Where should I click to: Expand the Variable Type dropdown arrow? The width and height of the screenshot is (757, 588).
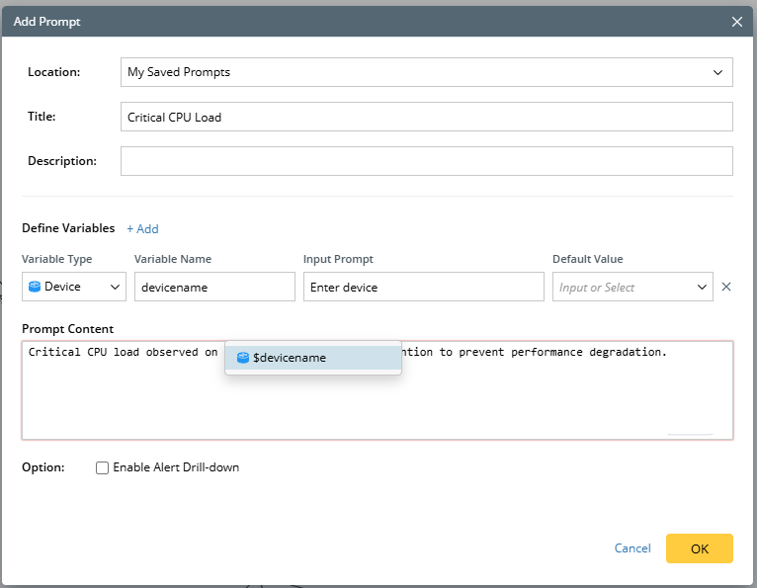pos(115,288)
